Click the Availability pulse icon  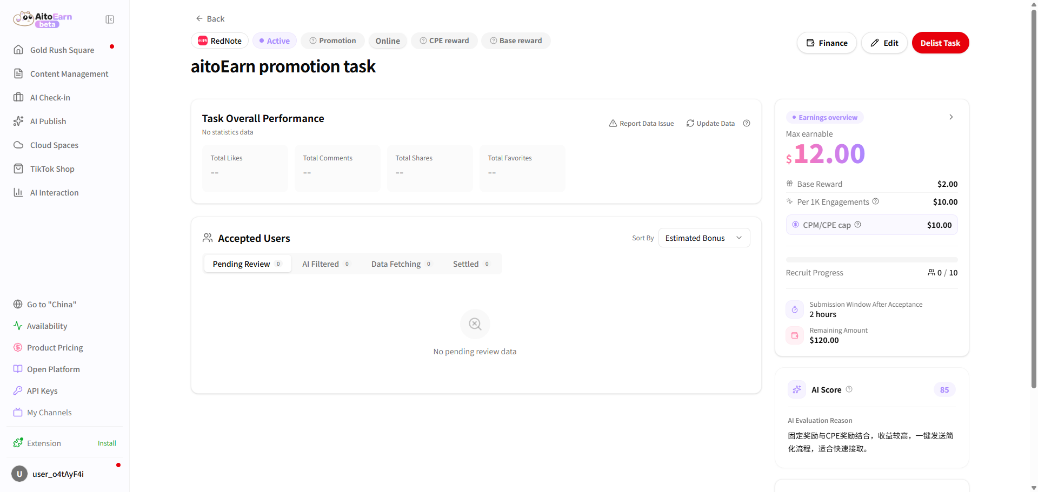pos(18,326)
